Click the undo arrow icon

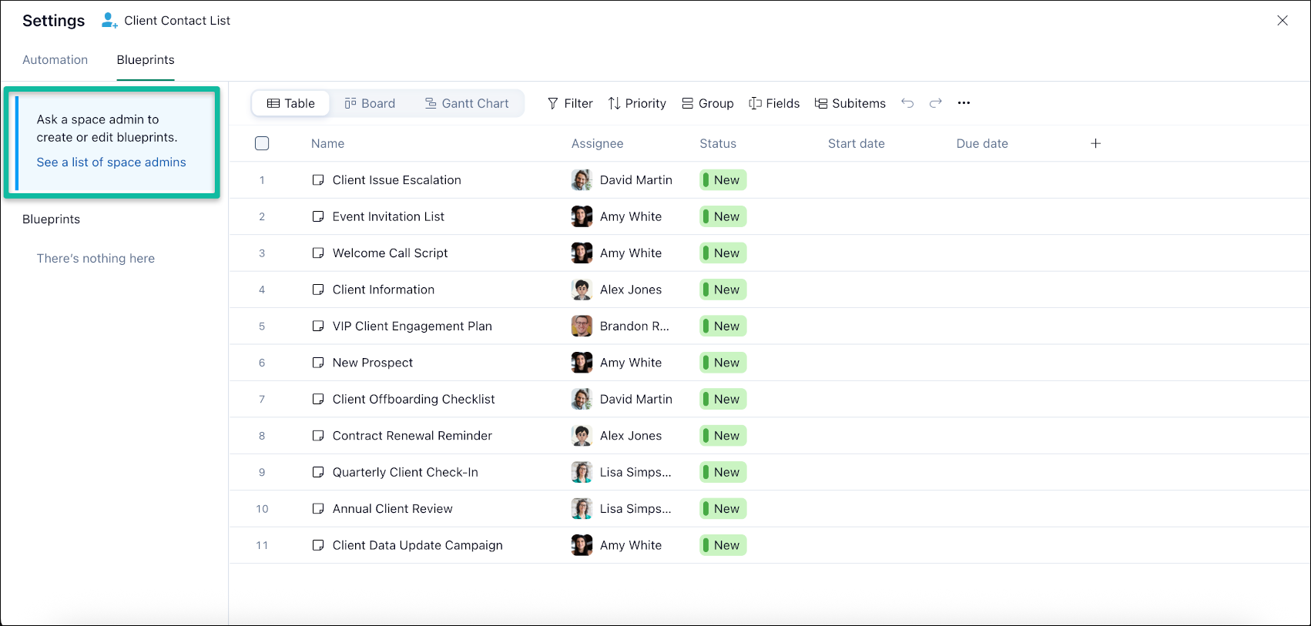point(907,103)
